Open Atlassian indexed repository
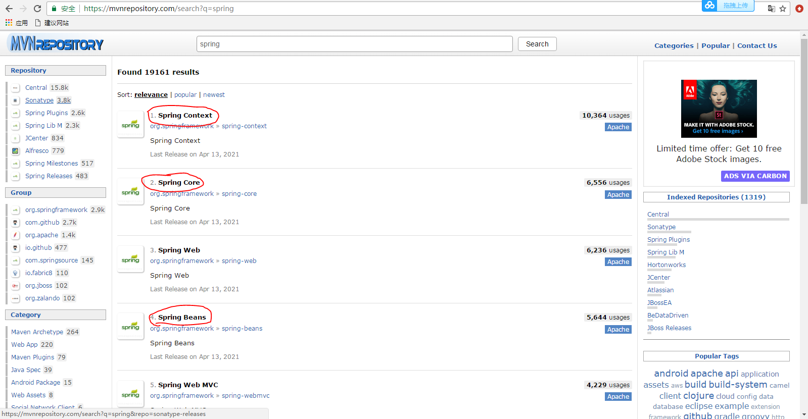 point(660,290)
